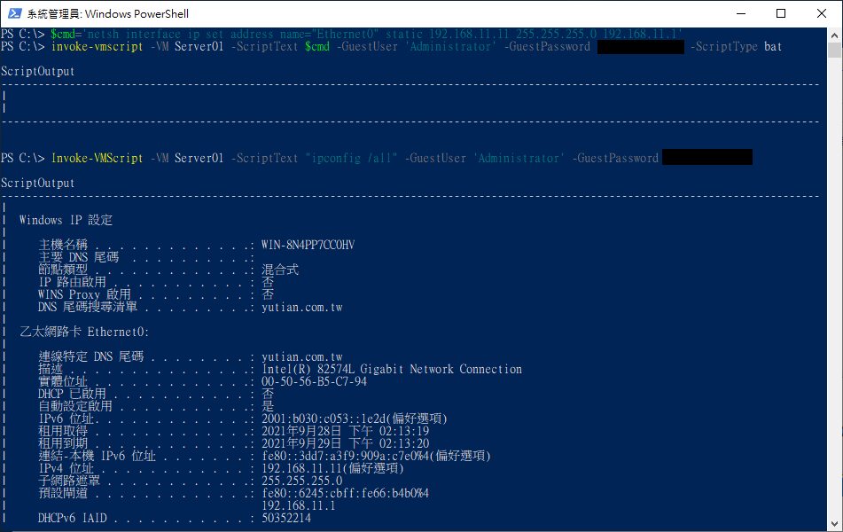Click the DHCP 已啟用 label

click(x=72, y=394)
